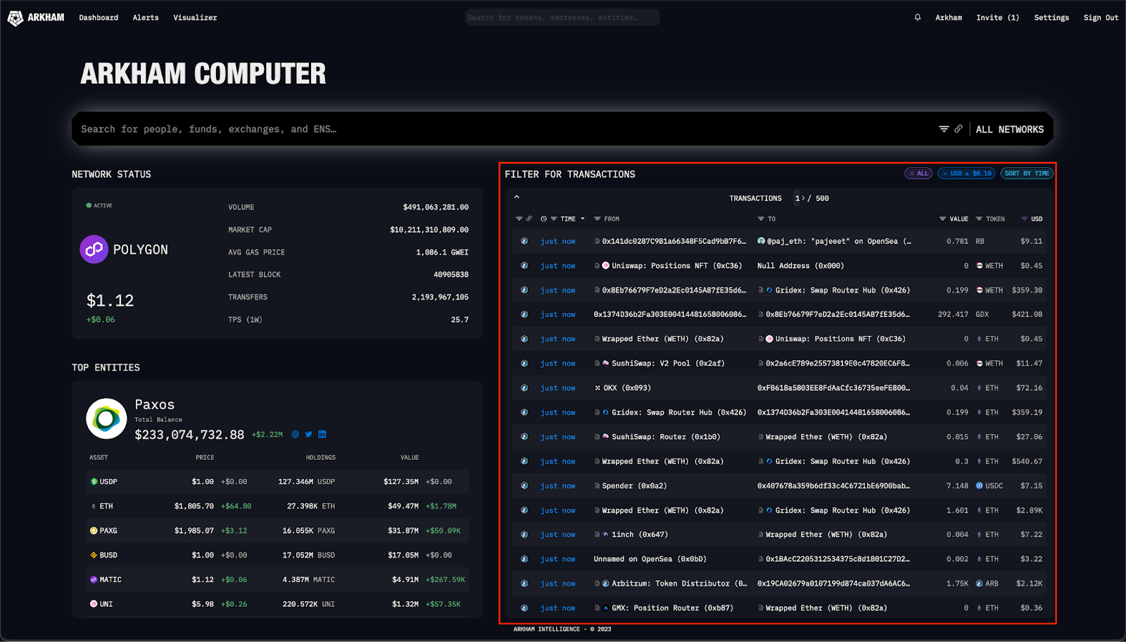Click the latest block number 40905838
This screenshot has width=1126, height=642.
[451, 275]
